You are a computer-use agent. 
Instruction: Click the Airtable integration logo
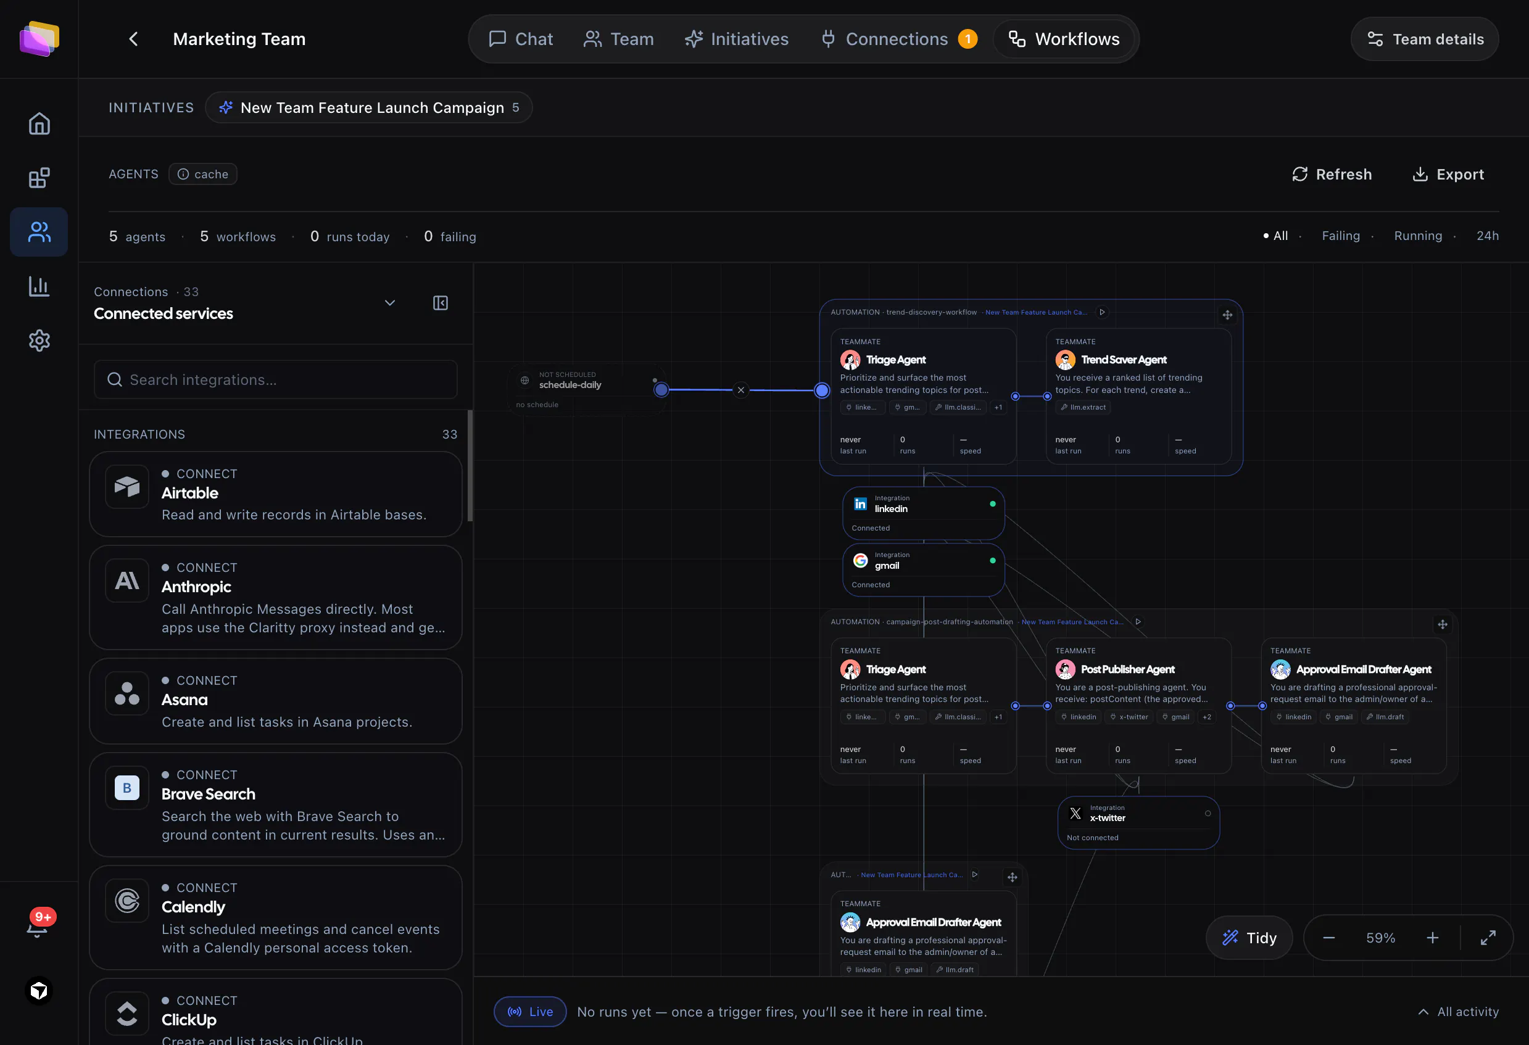click(127, 487)
